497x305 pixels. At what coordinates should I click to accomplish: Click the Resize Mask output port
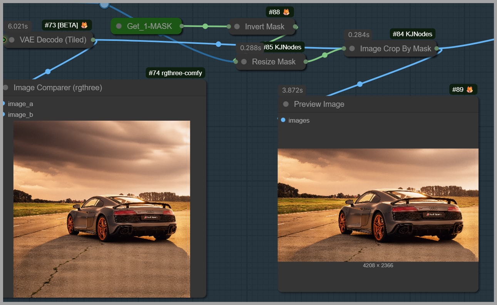click(306, 62)
